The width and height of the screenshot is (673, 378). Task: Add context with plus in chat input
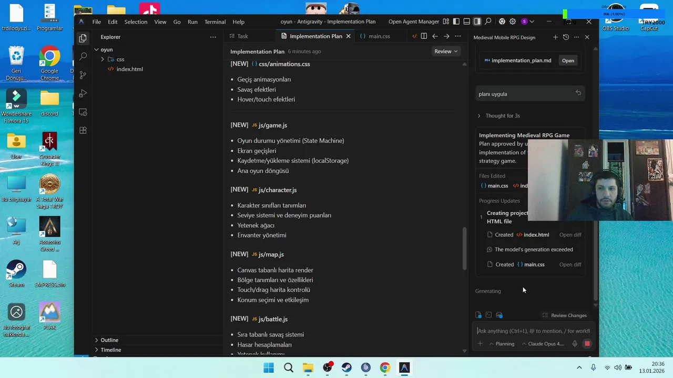(x=480, y=344)
